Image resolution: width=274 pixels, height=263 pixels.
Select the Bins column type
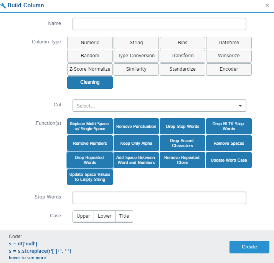(x=182, y=43)
